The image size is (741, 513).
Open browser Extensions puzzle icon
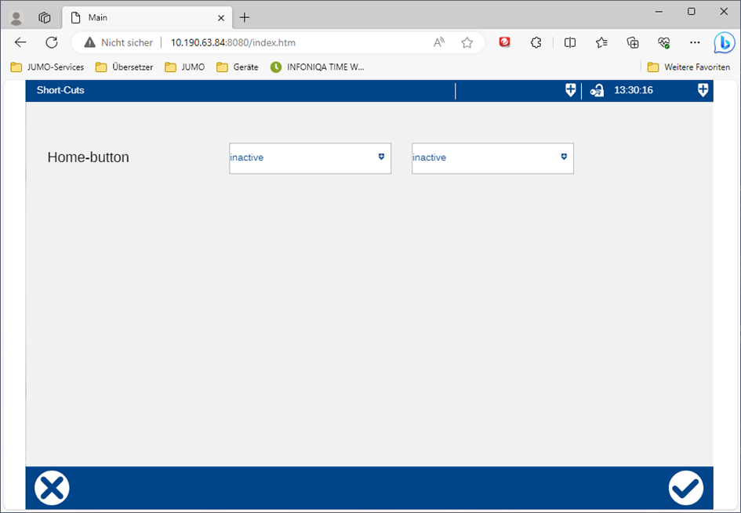click(x=536, y=43)
